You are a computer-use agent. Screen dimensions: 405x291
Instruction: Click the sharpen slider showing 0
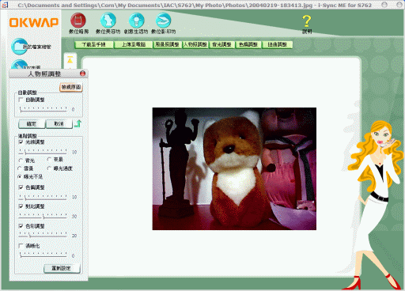point(44,255)
